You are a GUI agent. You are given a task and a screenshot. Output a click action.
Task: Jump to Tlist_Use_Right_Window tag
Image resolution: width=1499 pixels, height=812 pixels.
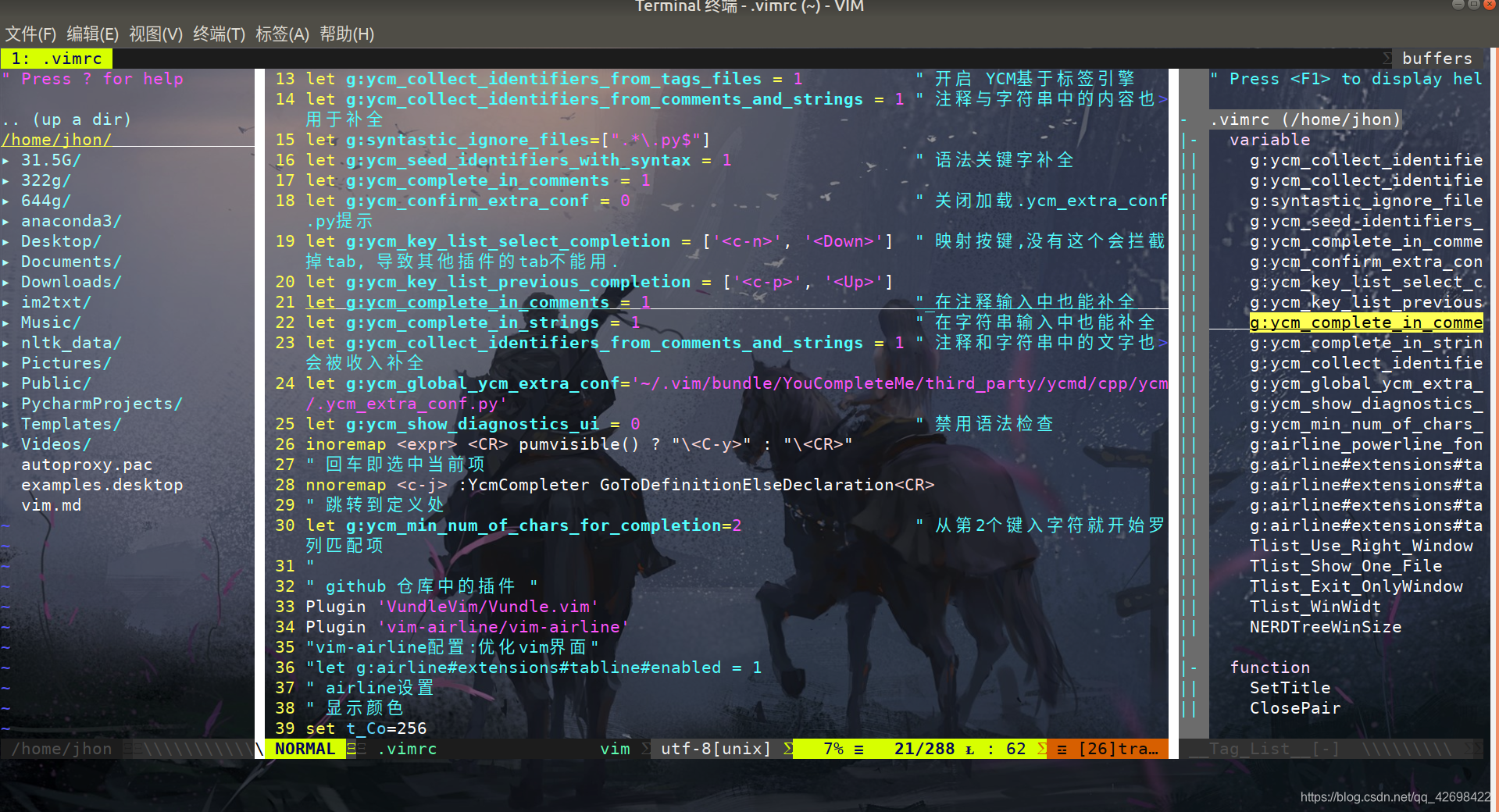[x=1361, y=546]
